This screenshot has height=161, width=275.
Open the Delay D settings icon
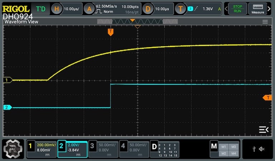tap(148, 9)
